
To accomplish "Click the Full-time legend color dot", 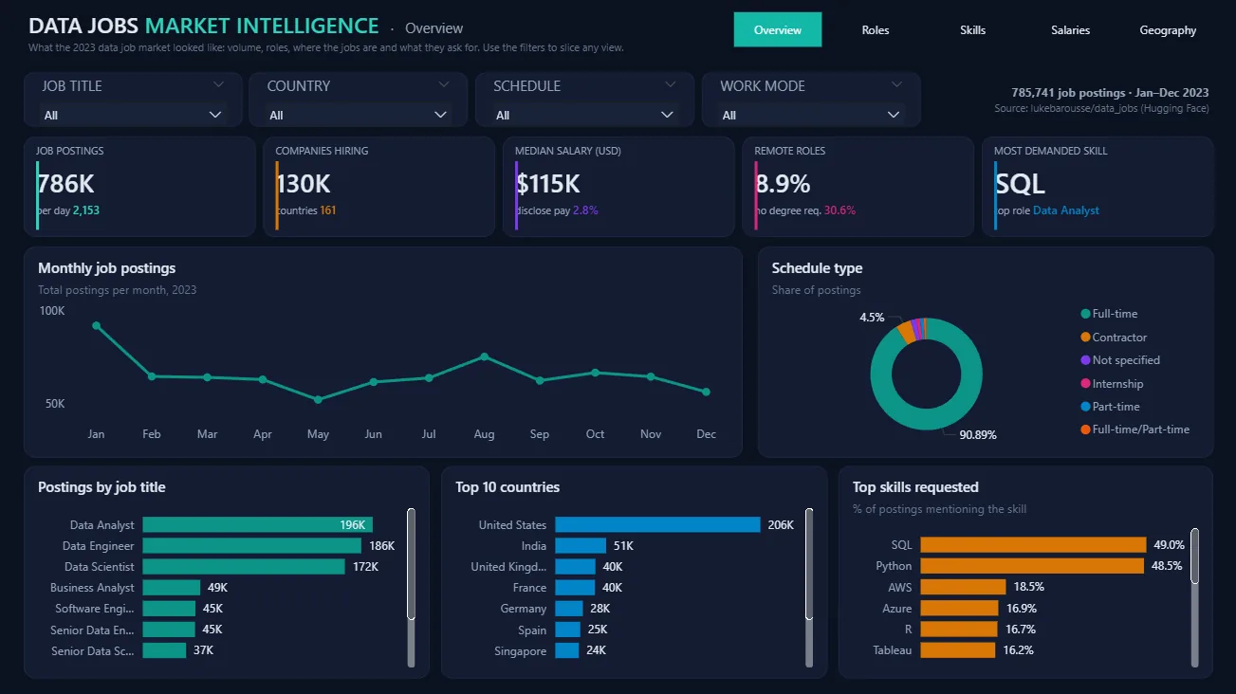I will [1085, 314].
